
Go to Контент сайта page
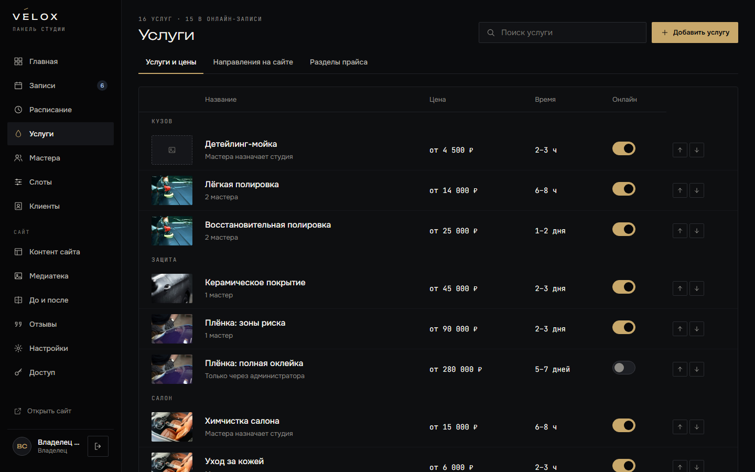coord(60,252)
